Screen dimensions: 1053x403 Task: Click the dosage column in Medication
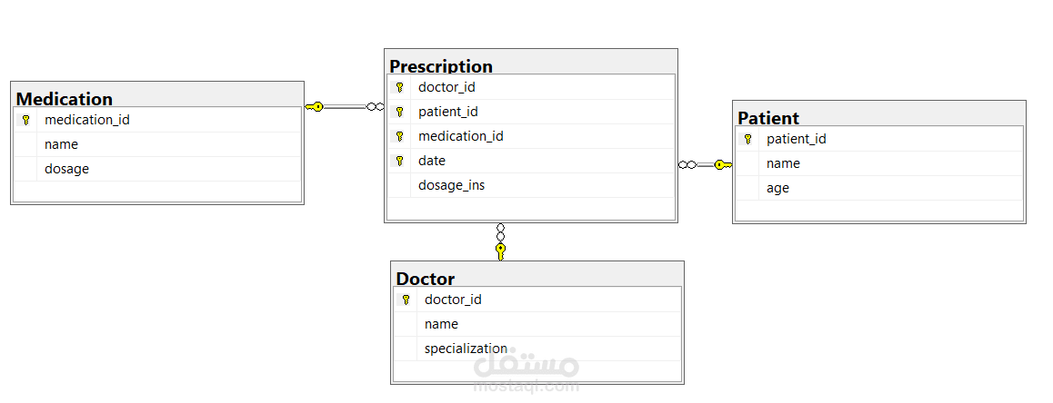click(x=66, y=169)
